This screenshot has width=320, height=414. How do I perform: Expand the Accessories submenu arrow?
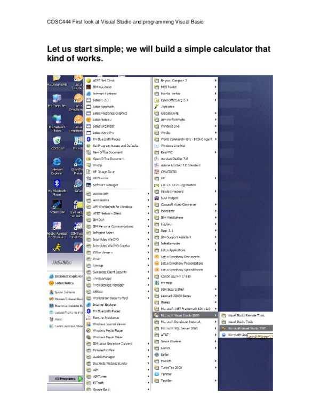[x=148, y=200]
